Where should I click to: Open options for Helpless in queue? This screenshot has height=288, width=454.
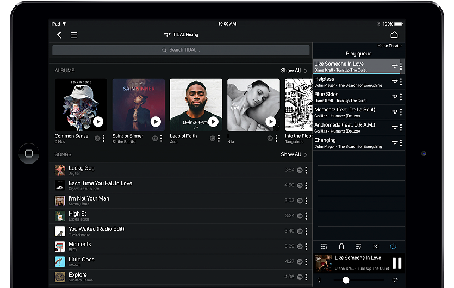pos(401,82)
